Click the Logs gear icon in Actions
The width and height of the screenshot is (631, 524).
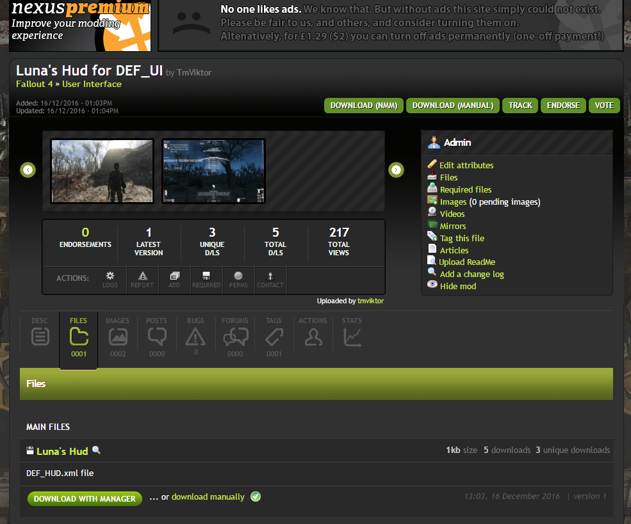tap(110, 276)
